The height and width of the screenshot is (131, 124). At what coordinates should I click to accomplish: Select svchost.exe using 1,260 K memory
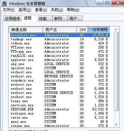click(x=60, y=76)
